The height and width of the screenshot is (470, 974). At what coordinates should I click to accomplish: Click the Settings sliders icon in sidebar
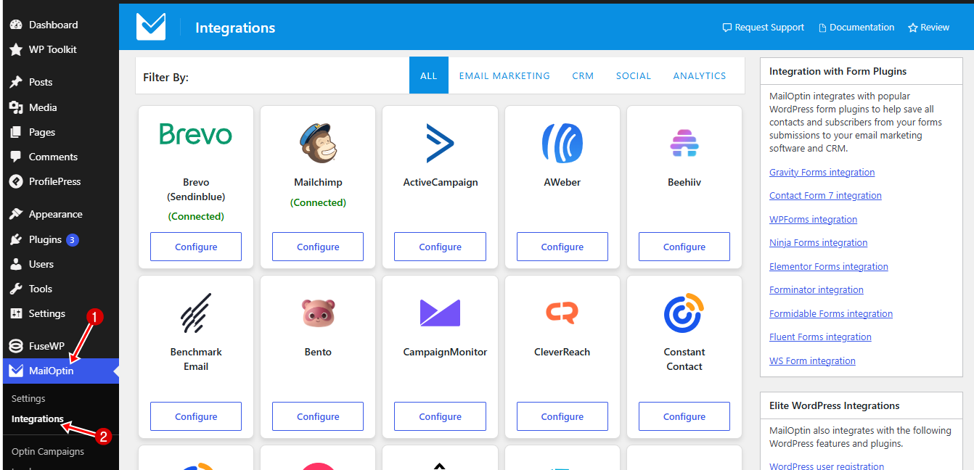(x=15, y=313)
